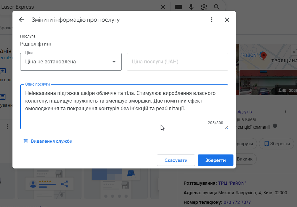This screenshot has width=297, height=207.
Task: Click the list-style bookings icon at left
Action: click(x=3, y=97)
